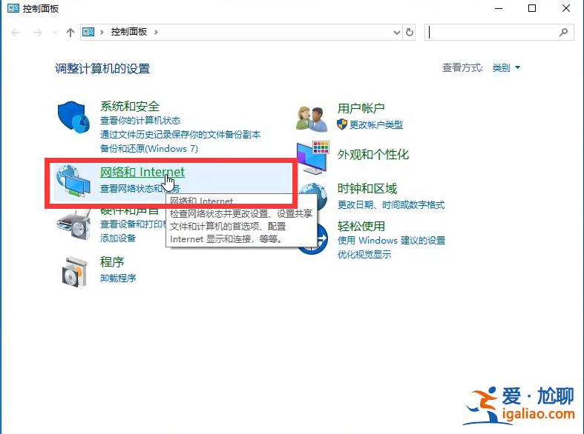Screen dimensions: 584x434
Task: Open the System and Security shield icon
Action: tap(73, 117)
